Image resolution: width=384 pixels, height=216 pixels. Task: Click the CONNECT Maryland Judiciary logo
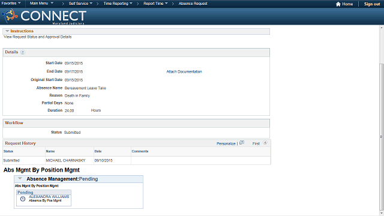pos(44,16)
